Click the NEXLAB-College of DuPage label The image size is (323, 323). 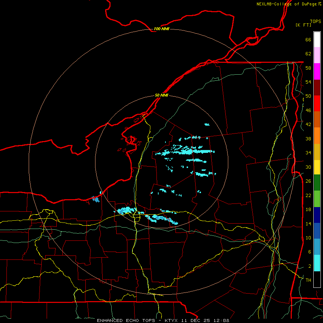pos(286,4)
